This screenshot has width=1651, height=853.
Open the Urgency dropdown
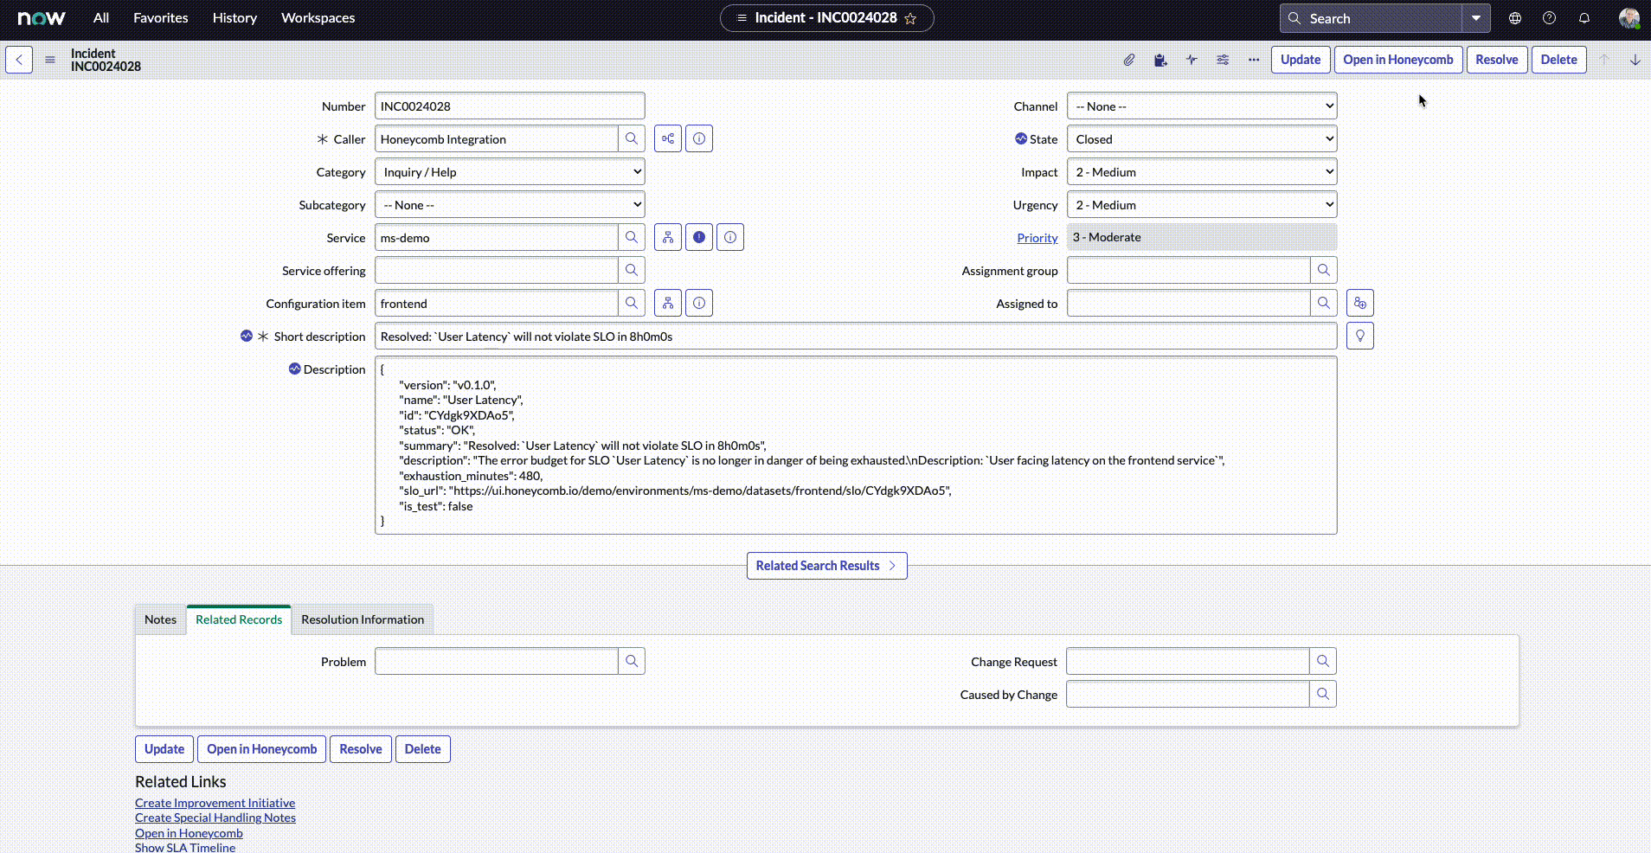click(x=1201, y=205)
